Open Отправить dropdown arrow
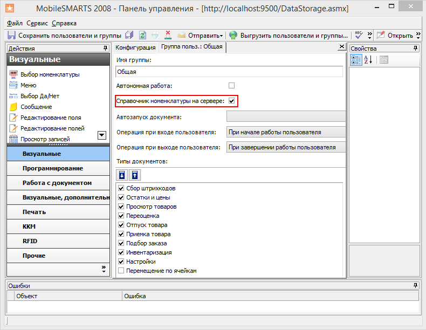Viewport: 426px width, 330px height. coord(222,36)
